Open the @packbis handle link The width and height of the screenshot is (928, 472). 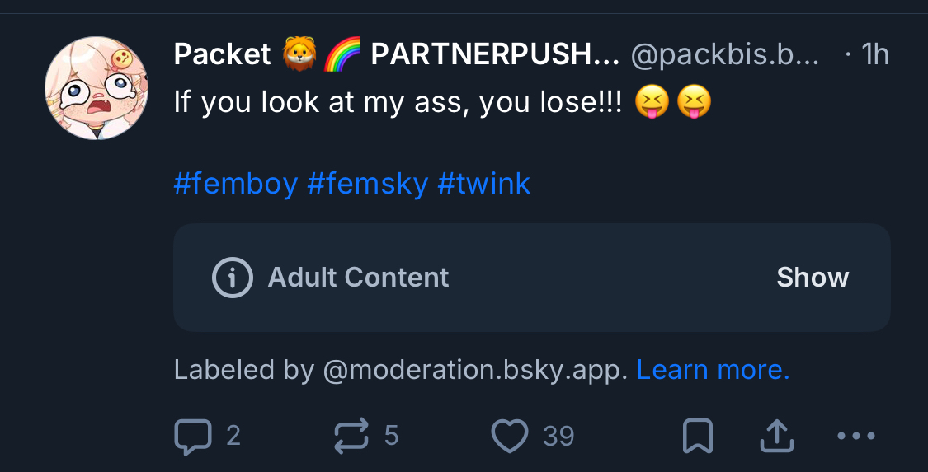coord(725,55)
